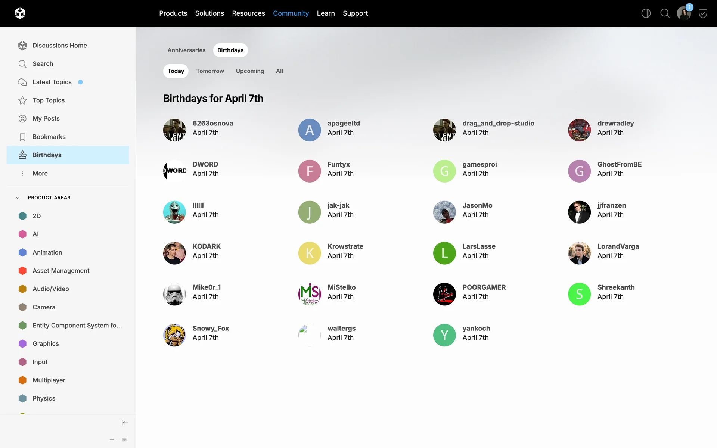Expand the More sidebar menu
This screenshot has height=448, width=717.
click(40, 173)
